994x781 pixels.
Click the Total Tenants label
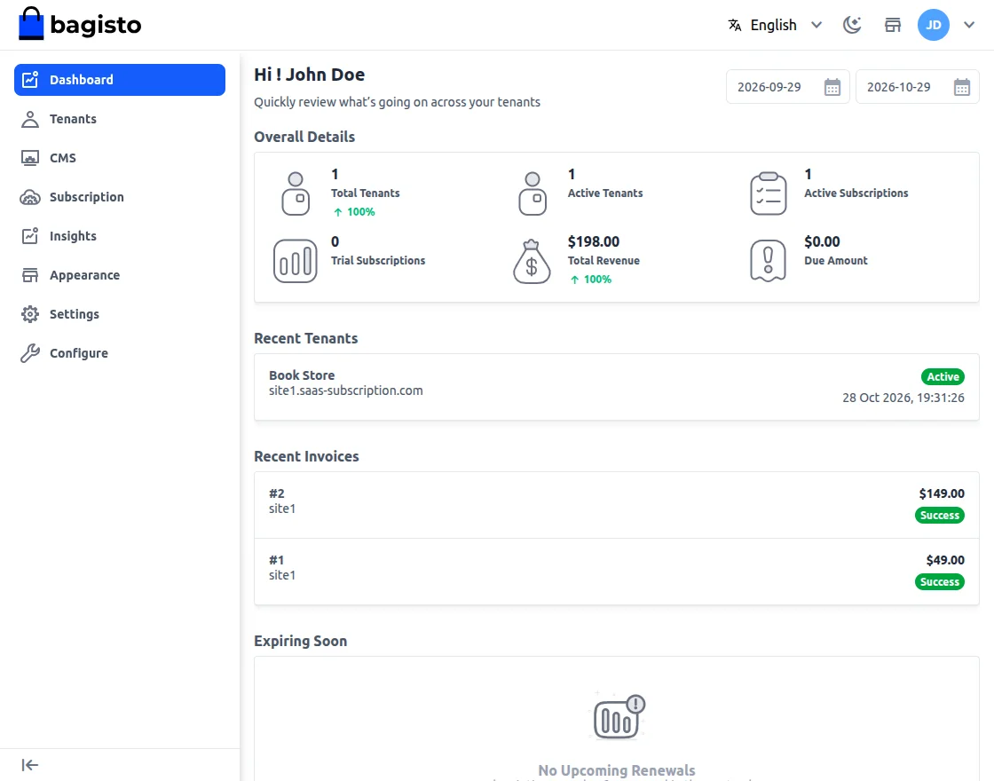point(365,193)
